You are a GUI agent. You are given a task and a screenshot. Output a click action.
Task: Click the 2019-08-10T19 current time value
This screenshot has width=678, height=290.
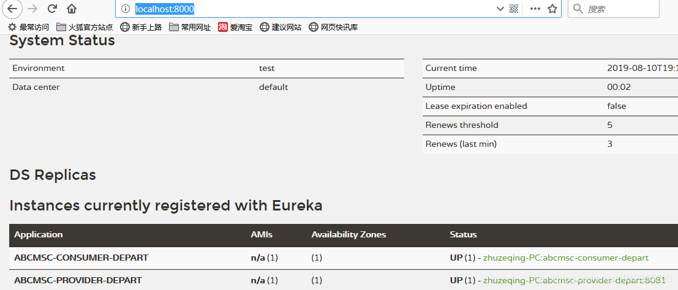[642, 69]
